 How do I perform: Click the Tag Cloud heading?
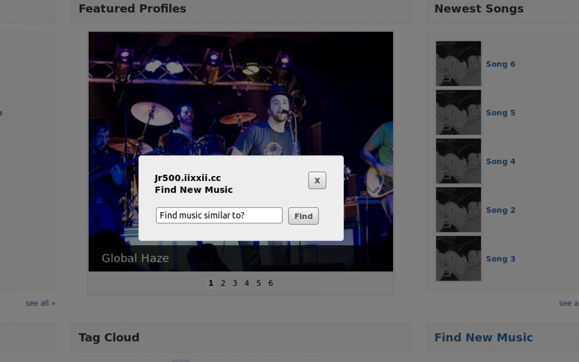(x=109, y=338)
